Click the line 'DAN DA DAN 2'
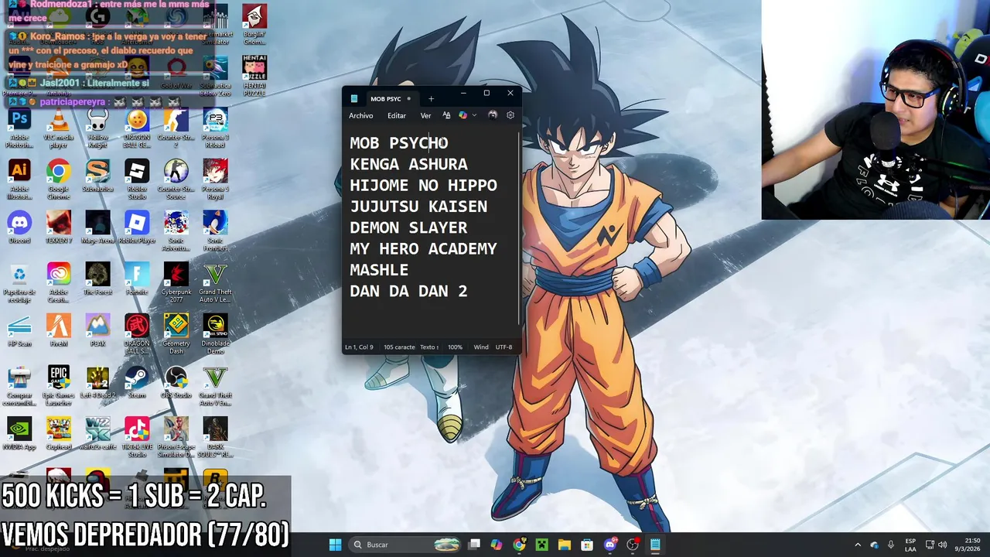This screenshot has height=557, width=990. tap(408, 291)
